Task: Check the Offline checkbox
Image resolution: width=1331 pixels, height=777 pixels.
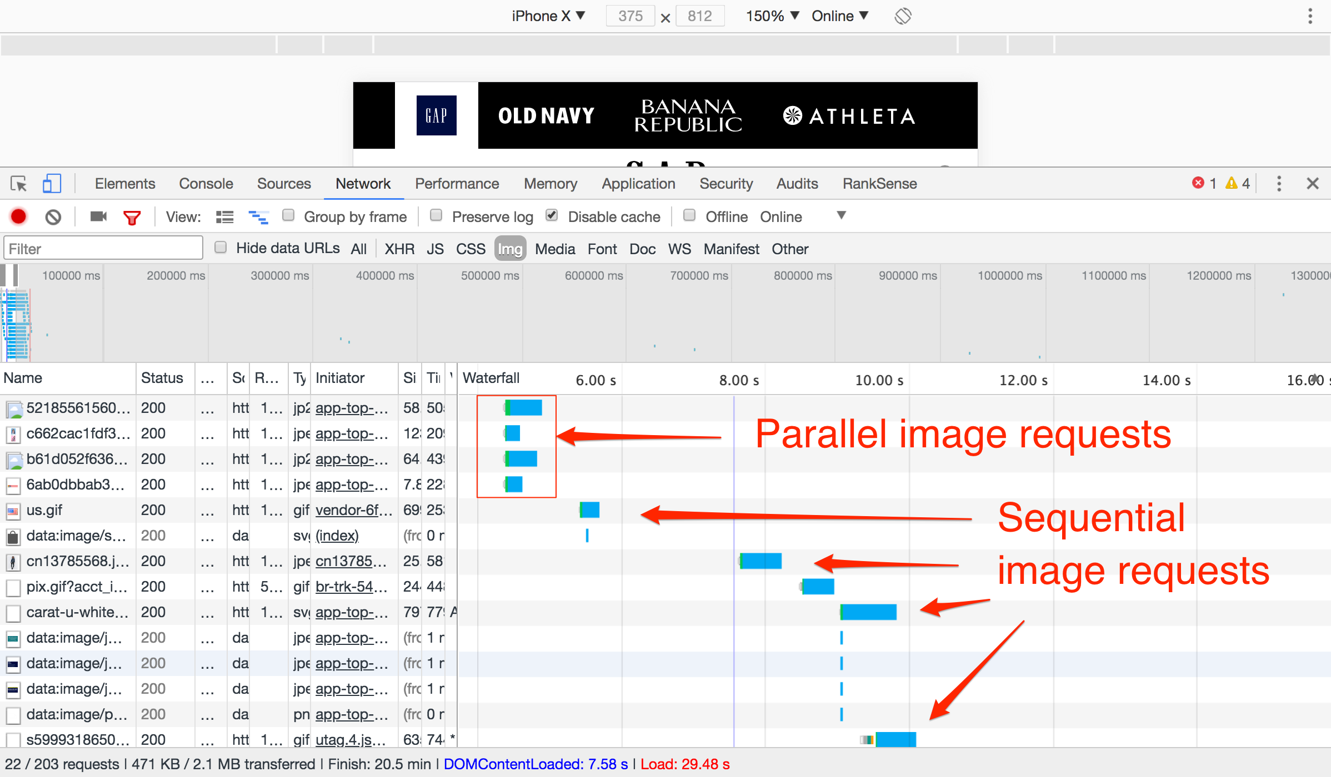Action: pyautogui.click(x=689, y=215)
